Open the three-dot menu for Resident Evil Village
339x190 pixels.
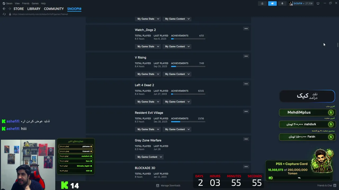coord(246,111)
